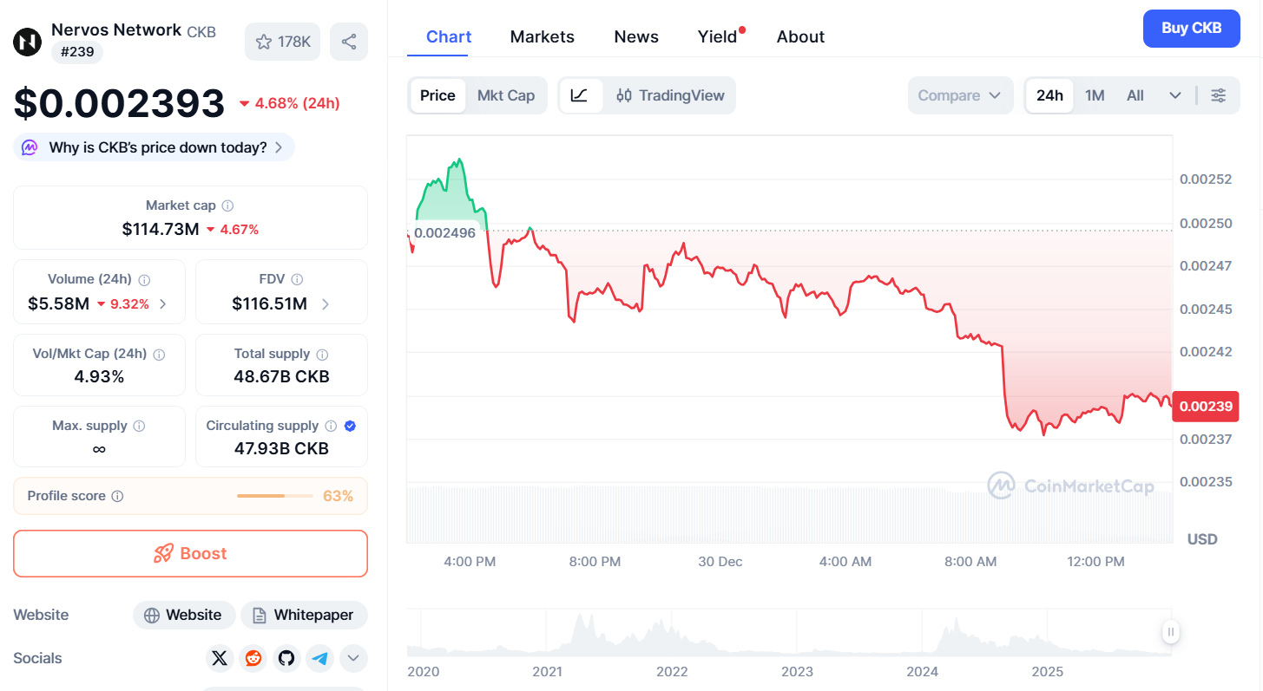Open the News tab
The height and width of the screenshot is (691, 1263).
click(x=635, y=36)
